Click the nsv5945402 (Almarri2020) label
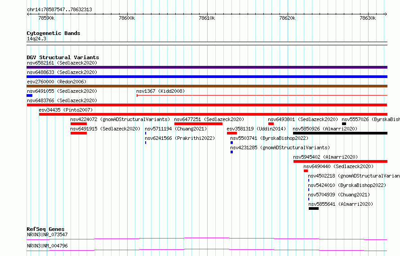Screen dimensions: 400x256 325,157
